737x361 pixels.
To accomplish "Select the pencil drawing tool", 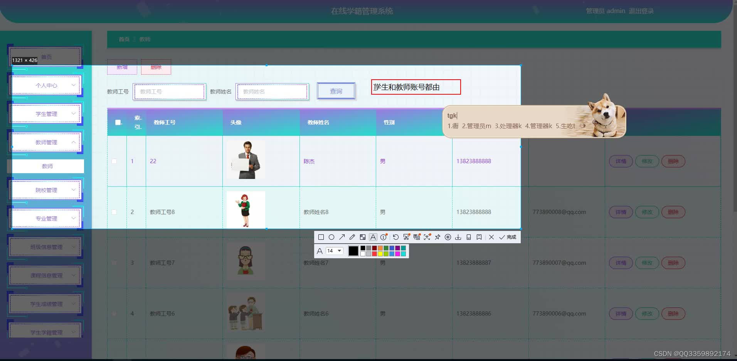I will 352,237.
